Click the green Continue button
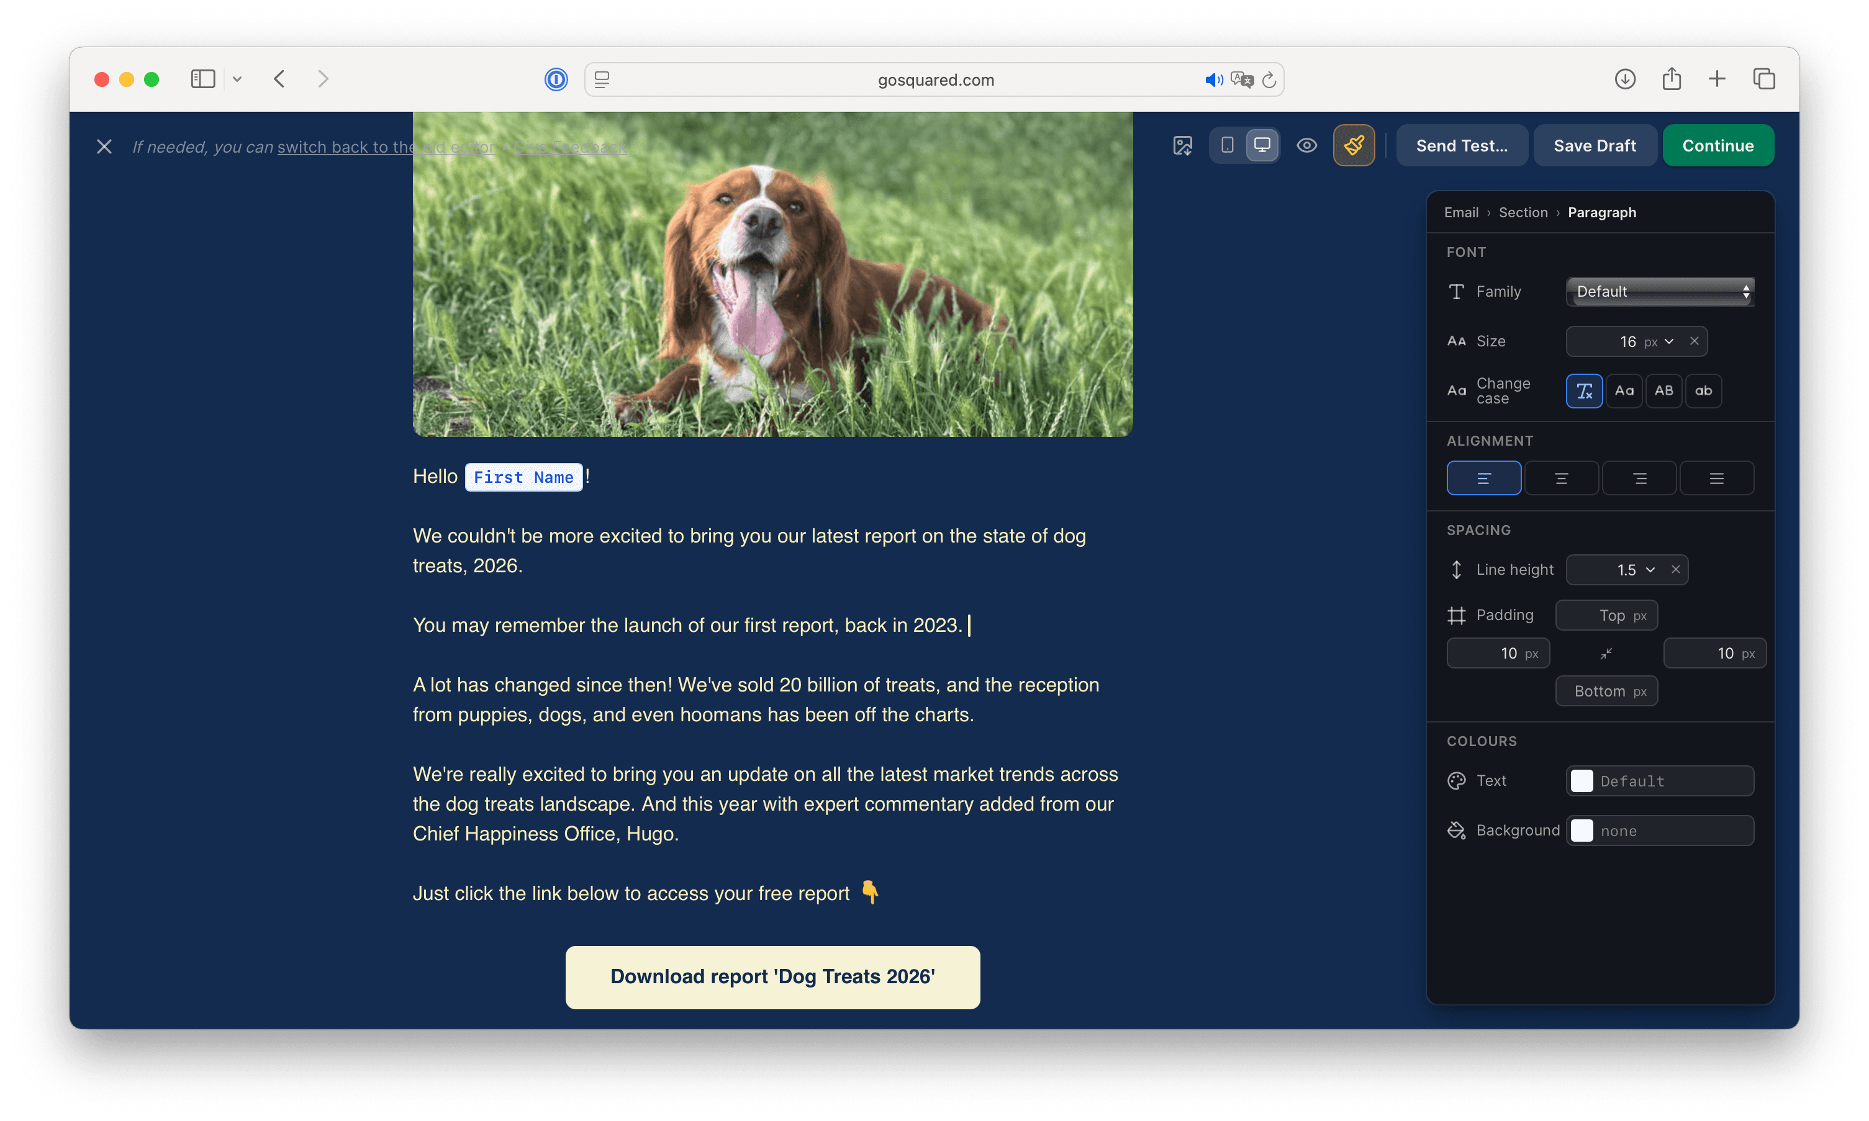Image resolution: width=1869 pixels, height=1121 pixels. (1718, 145)
